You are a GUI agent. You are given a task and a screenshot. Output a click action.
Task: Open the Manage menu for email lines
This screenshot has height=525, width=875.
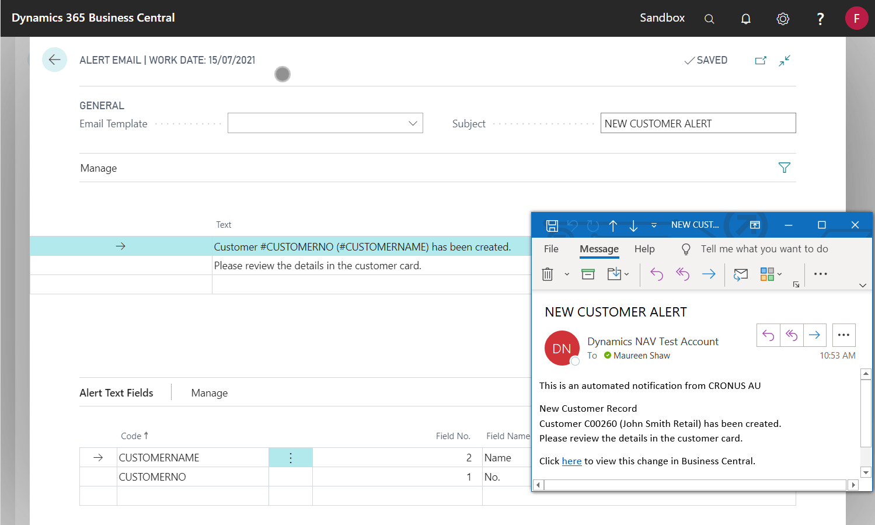99,168
